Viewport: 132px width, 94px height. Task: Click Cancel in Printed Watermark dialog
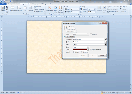click(x=102, y=55)
